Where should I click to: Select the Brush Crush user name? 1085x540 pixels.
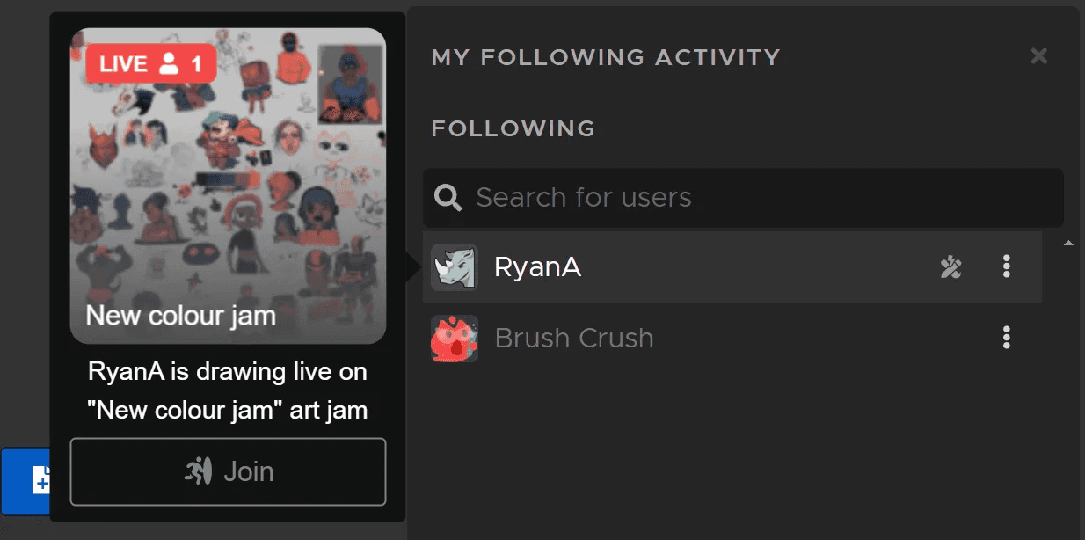pyautogui.click(x=574, y=339)
